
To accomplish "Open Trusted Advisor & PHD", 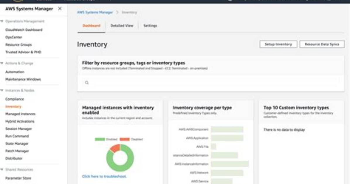I will point(23,52).
